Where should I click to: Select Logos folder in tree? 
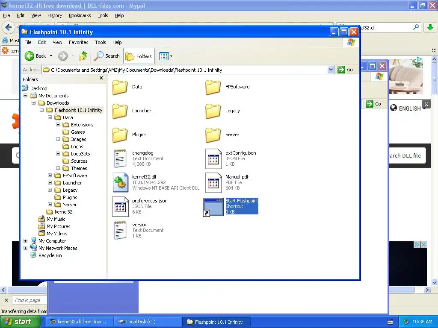[73, 146]
